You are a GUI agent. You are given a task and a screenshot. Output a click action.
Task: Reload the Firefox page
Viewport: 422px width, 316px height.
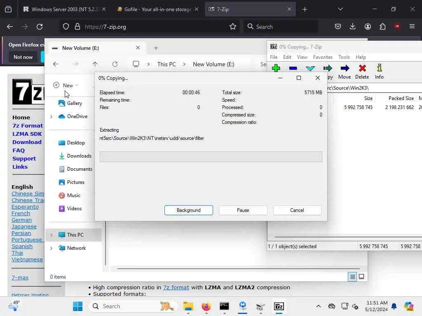[x=40, y=27]
